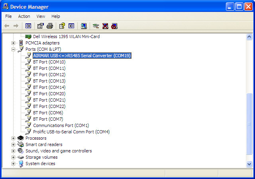
Task: Open the Action menu
Action: click(24, 16)
